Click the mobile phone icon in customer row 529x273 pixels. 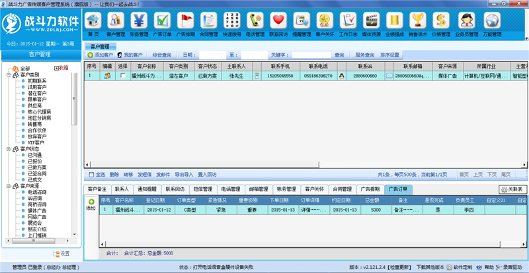257,76
